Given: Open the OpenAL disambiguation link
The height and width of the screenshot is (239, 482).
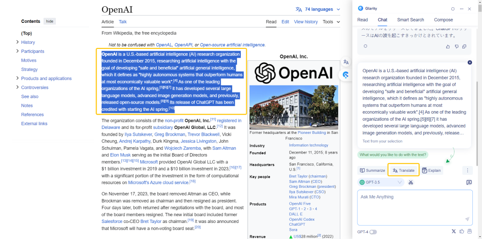Looking at the screenshot, I should tap(164, 45).
